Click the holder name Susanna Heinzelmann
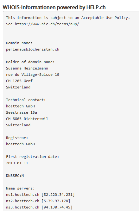The image size is (139, 211). tap(27, 68)
